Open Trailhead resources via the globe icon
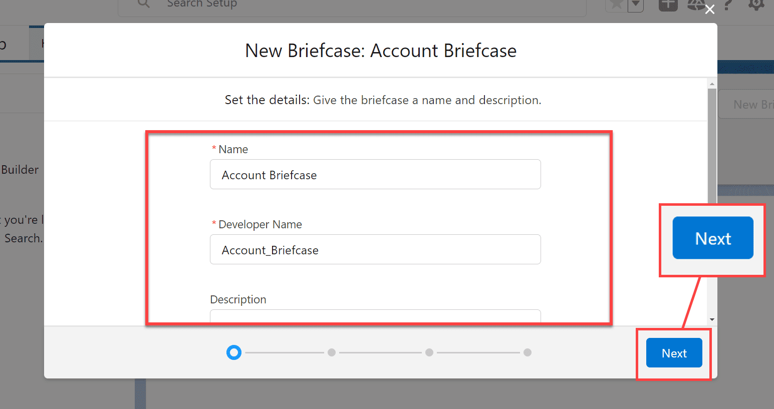The image size is (774, 409). 696,5
